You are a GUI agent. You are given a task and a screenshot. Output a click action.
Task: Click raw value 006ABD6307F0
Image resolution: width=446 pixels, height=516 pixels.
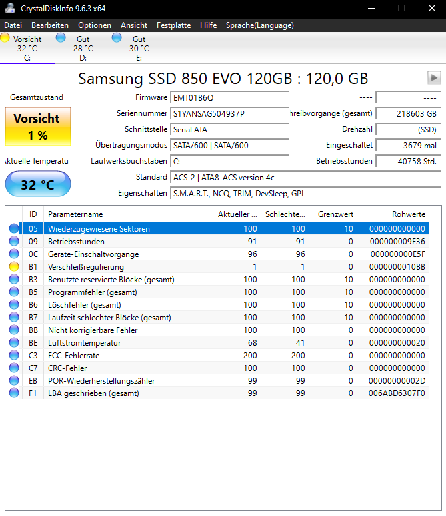(x=397, y=393)
